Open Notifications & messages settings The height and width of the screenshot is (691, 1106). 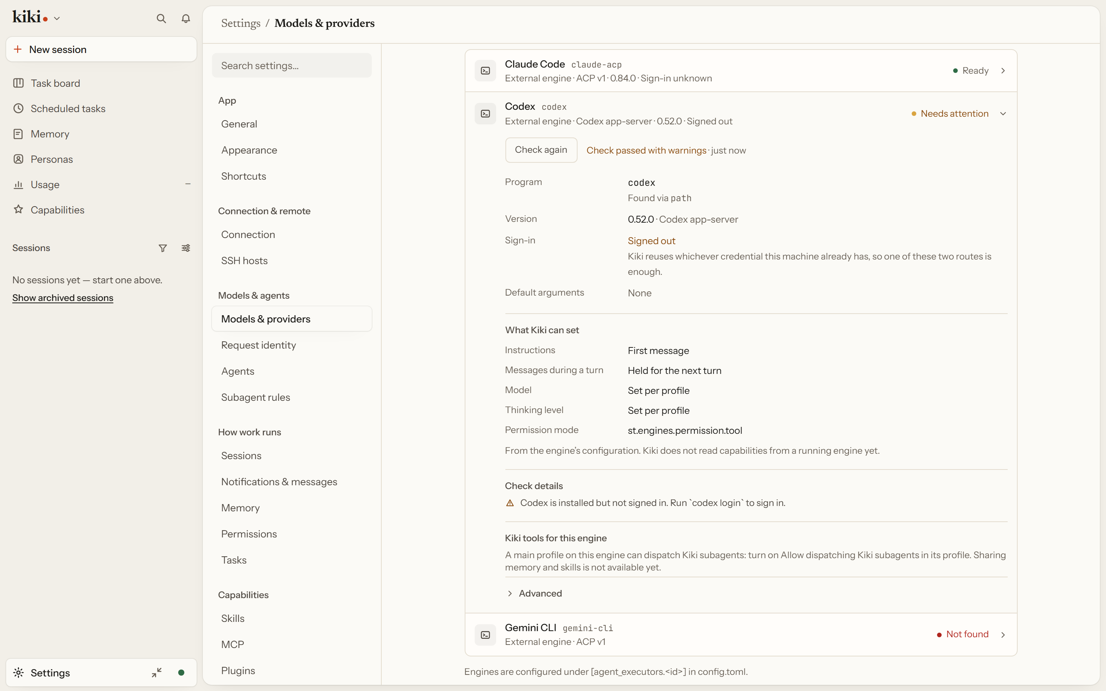(x=291, y=482)
